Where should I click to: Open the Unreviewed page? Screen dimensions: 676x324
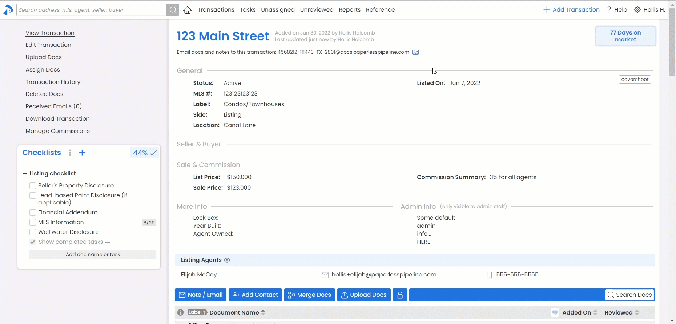(x=317, y=10)
